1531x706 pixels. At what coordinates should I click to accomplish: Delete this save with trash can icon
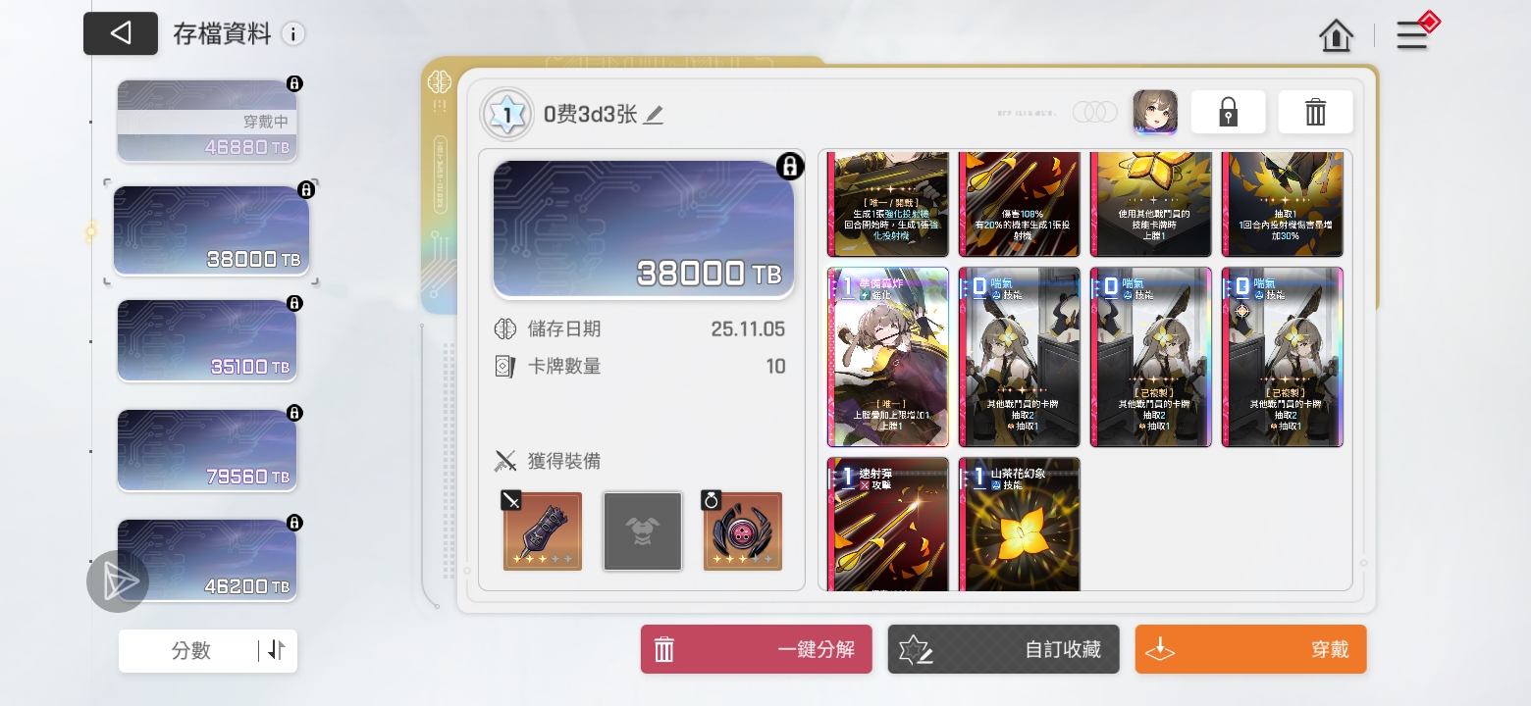[x=1315, y=112]
